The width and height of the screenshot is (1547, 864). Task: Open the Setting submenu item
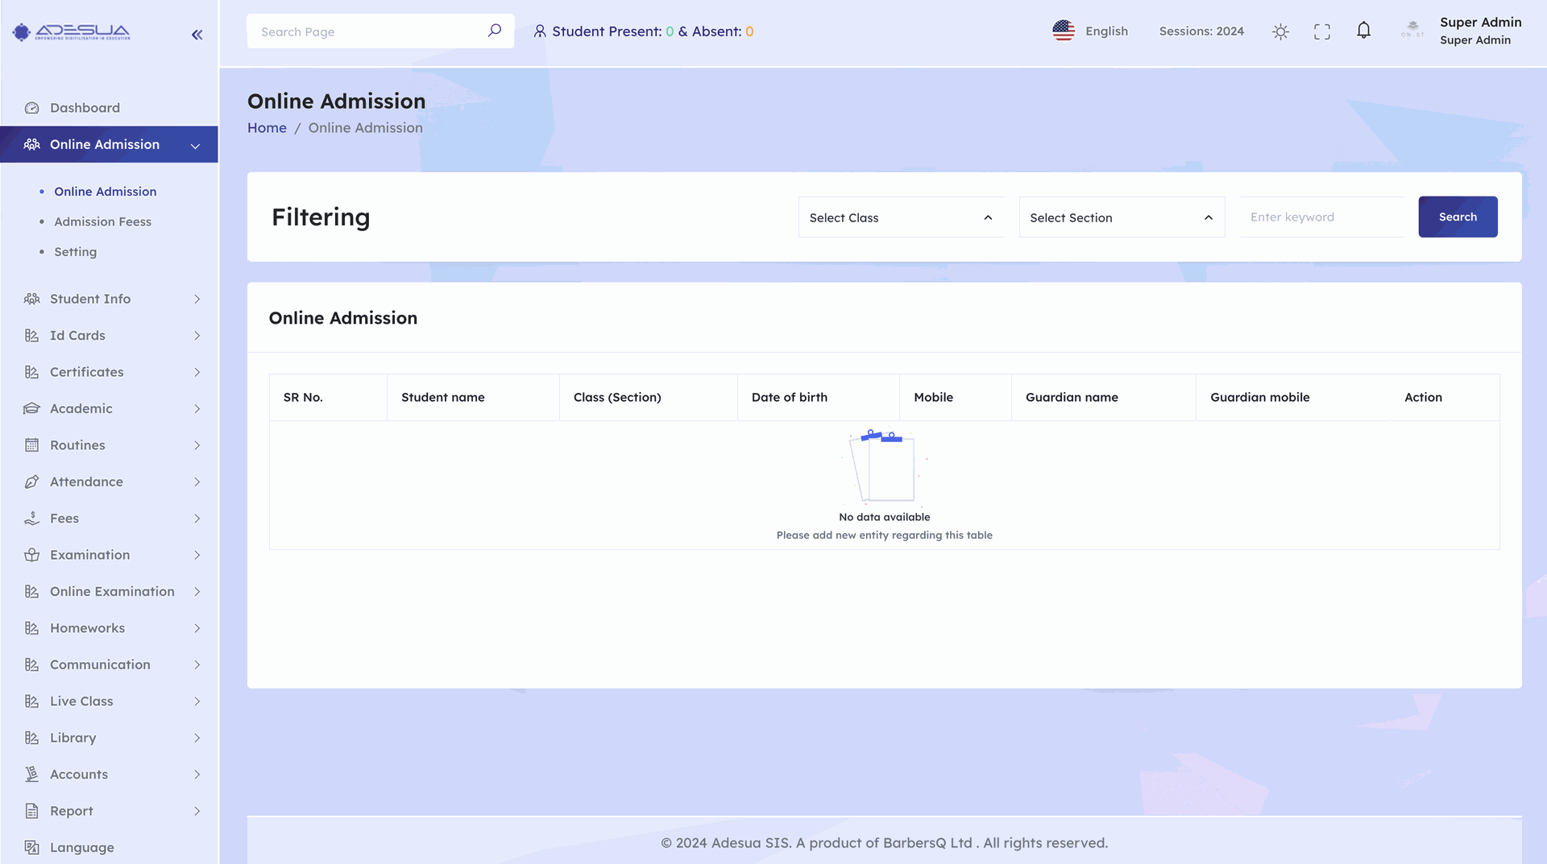[x=75, y=252]
